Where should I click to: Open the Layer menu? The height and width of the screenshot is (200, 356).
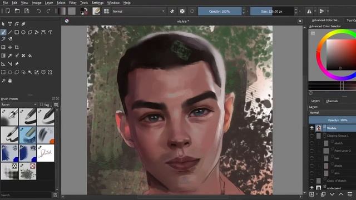[x=49, y=3]
